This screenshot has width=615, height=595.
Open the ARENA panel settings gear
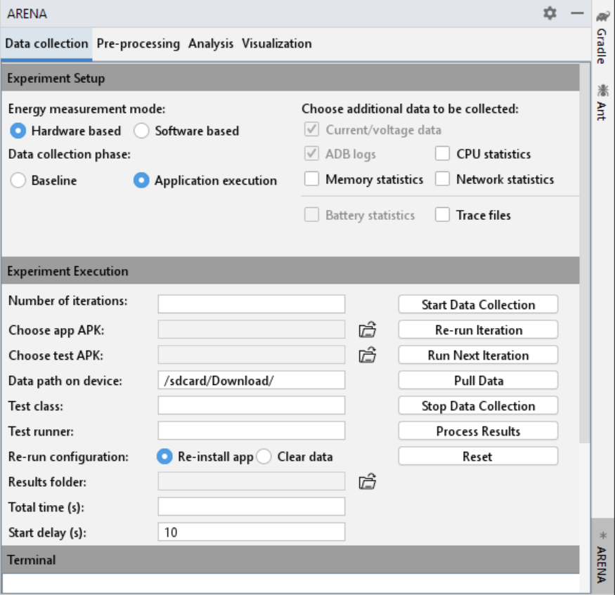coord(550,13)
